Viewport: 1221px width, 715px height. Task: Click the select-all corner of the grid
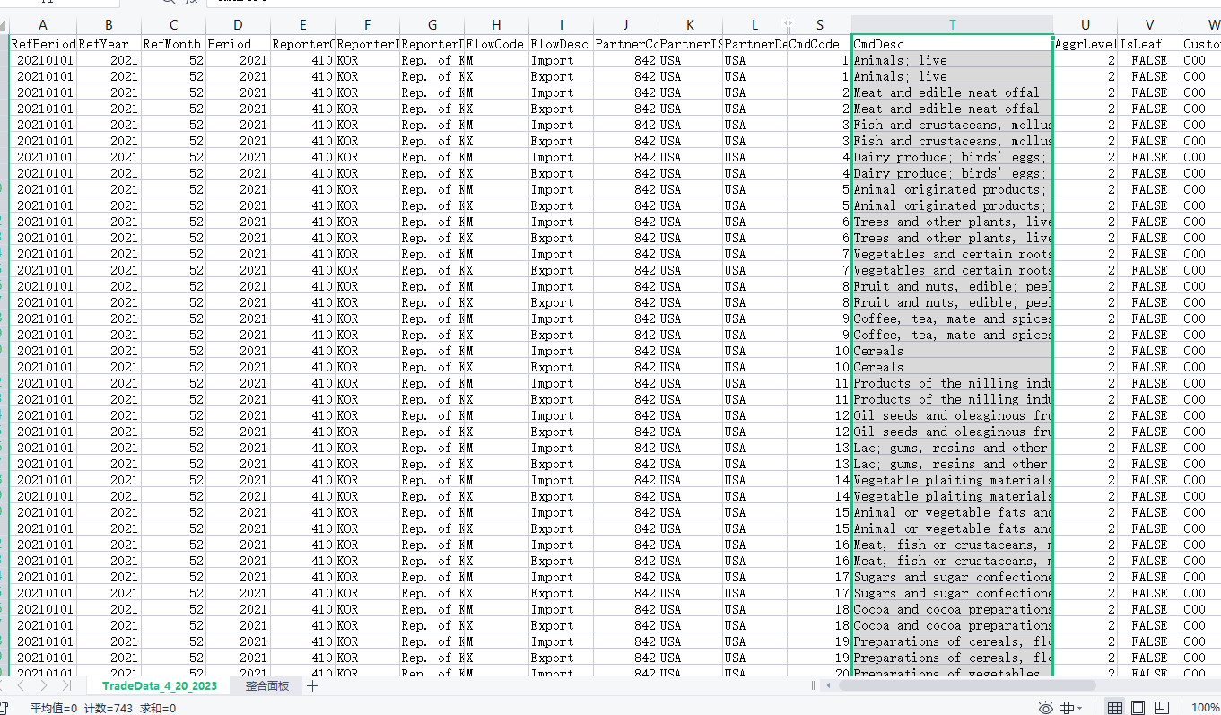pyautogui.click(x=4, y=25)
